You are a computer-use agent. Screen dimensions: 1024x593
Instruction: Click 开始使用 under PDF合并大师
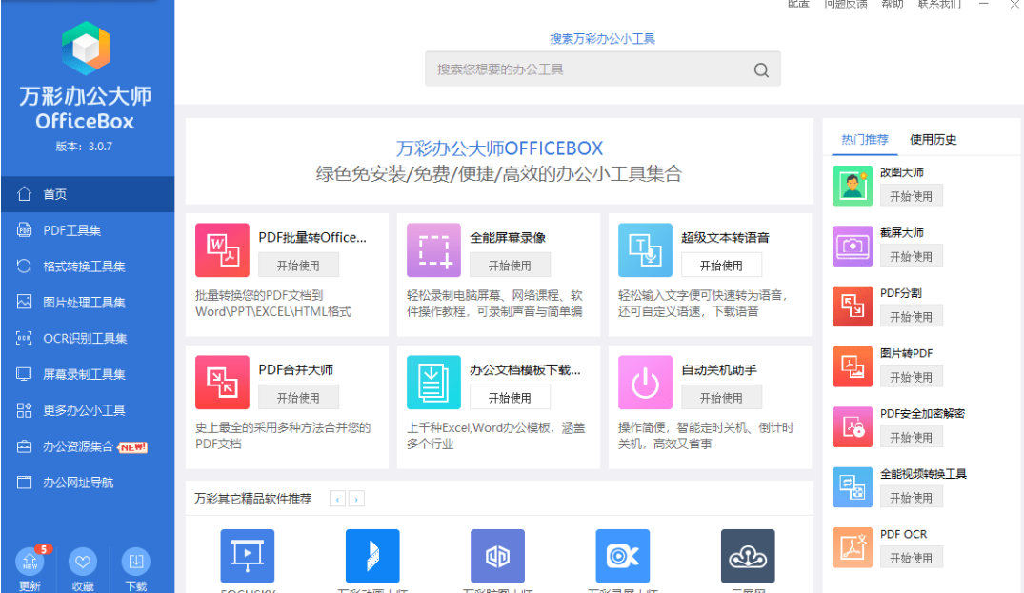point(298,398)
